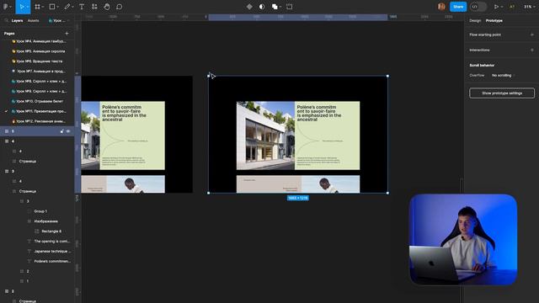Switch to the Prototype tab
539x303 pixels.
point(494,20)
